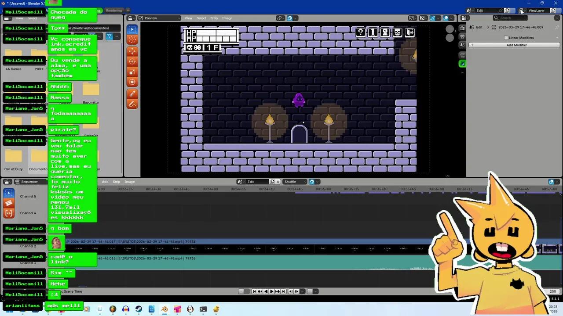
Task: Click the zoom gizmo in Preview
Action: (x=450, y=29)
